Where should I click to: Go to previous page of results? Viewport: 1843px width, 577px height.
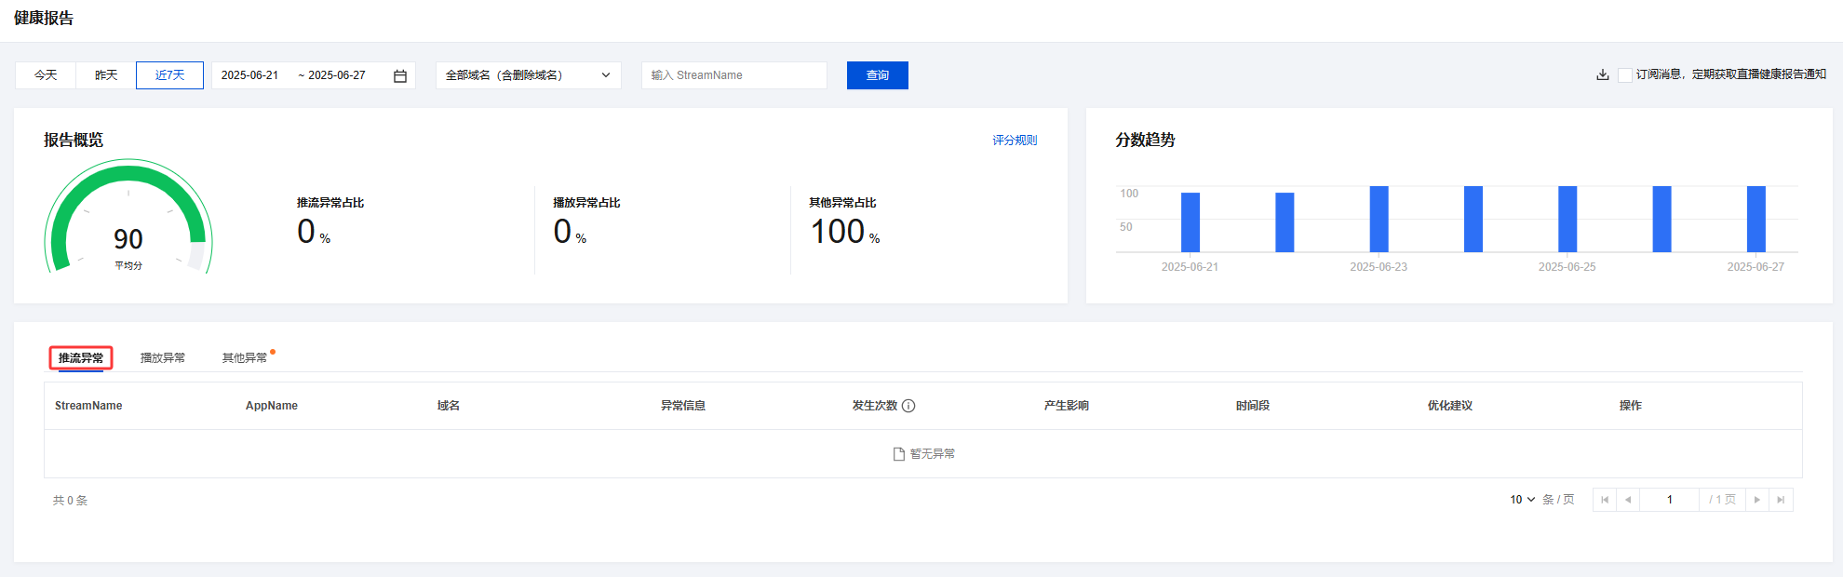coord(1627,500)
